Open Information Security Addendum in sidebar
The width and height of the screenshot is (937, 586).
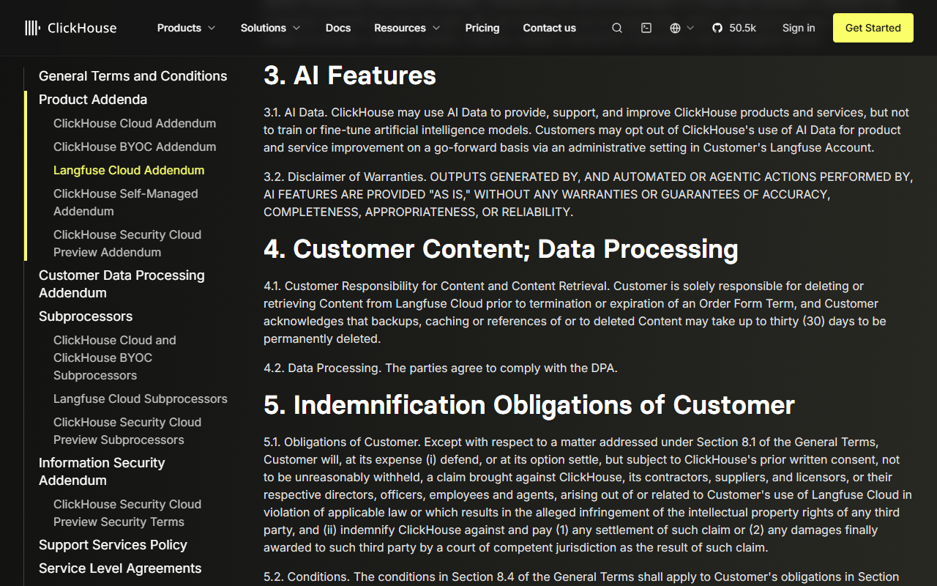(102, 472)
